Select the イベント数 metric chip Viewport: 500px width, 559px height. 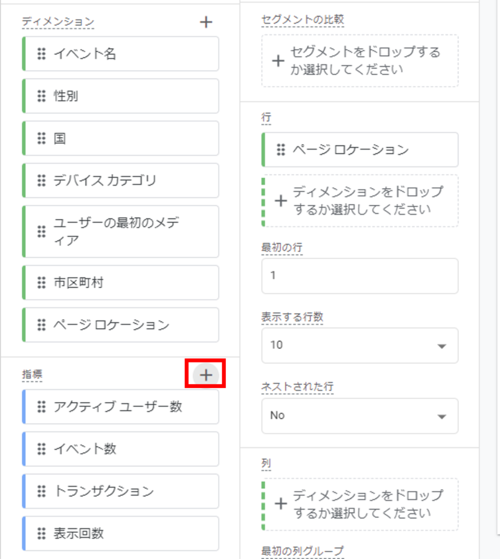121,449
